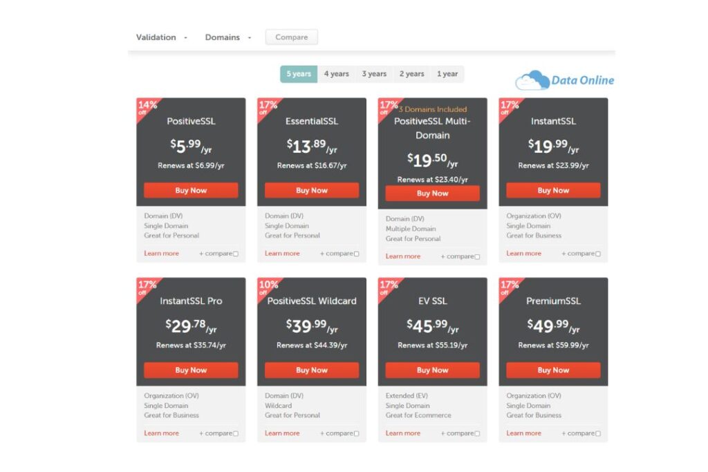Image resolution: width=708 pixels, height=472 pixels.
Task: Open Learn more for InstantSSL
Action: 524,253
